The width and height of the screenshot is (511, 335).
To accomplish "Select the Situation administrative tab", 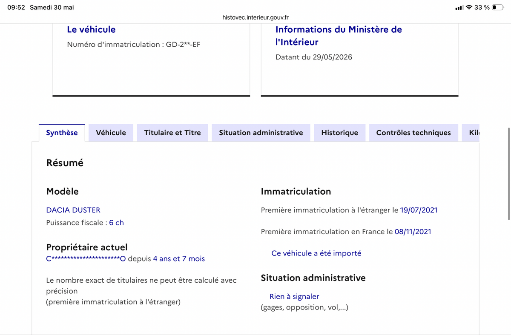I will (261, 133).
